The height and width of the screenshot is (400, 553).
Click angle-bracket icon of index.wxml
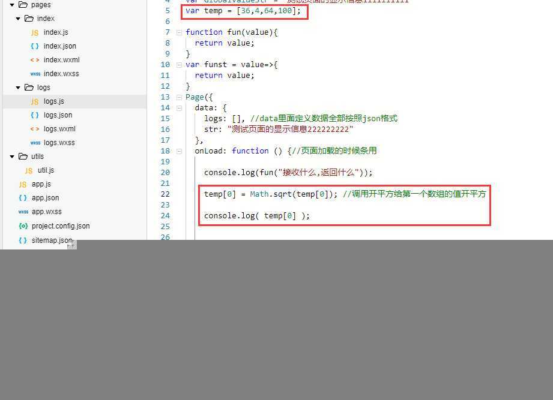click(35, 60)
